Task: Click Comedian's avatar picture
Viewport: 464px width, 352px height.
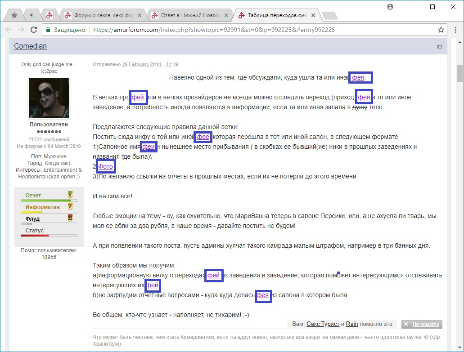Action: (49, 98)
